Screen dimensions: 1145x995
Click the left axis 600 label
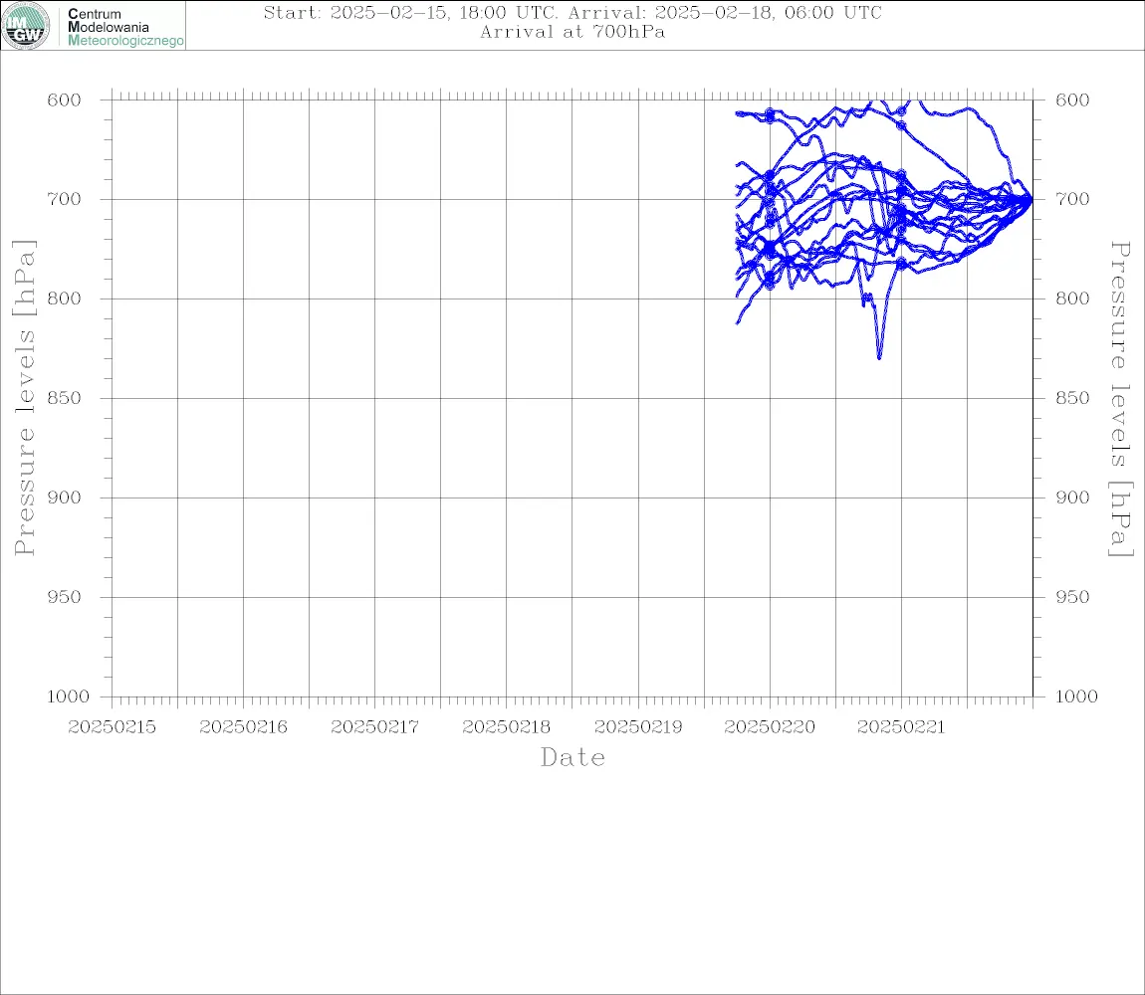tap(65, 100)
